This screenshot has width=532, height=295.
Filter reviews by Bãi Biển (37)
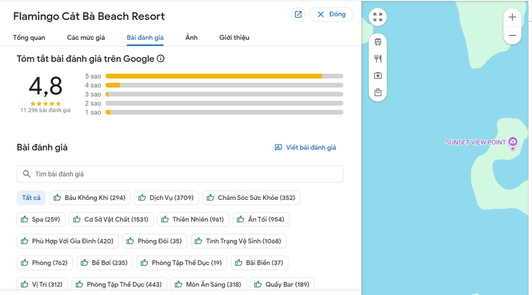point(260,263)
